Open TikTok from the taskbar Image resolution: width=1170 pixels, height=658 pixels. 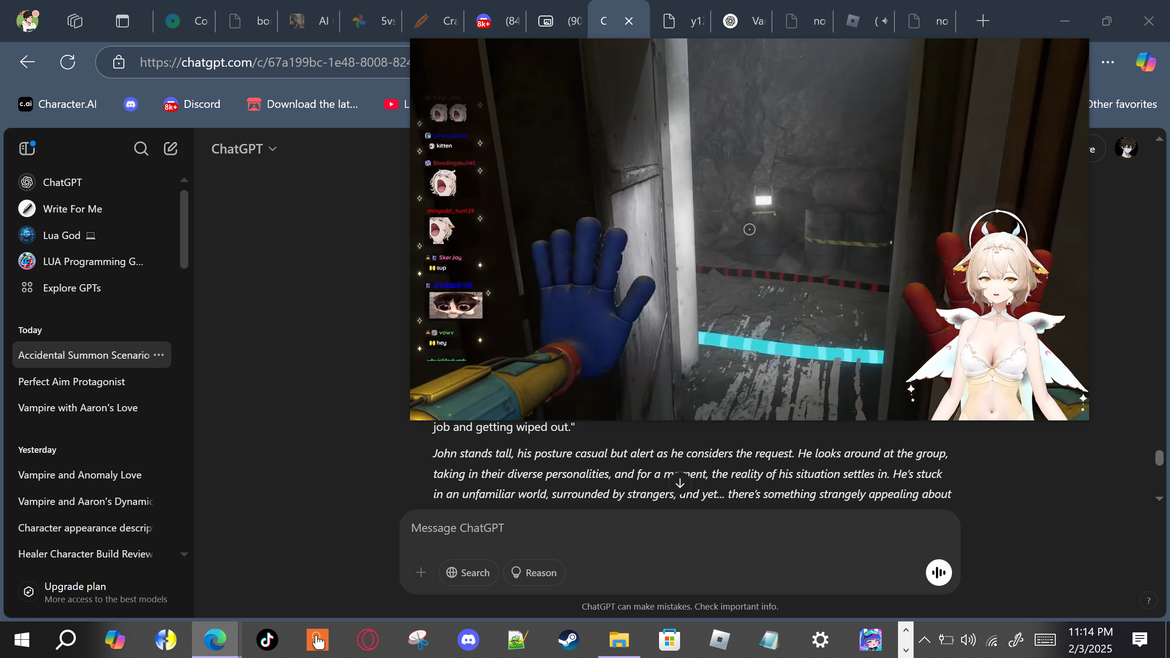(x=267, y=640)
